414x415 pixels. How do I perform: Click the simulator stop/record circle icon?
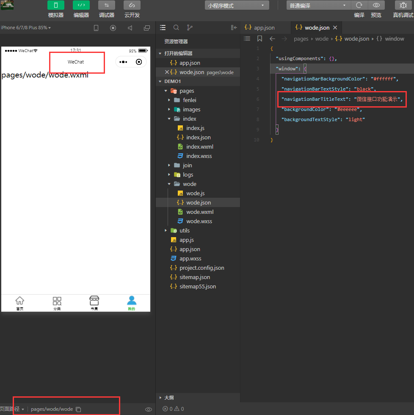113,28
